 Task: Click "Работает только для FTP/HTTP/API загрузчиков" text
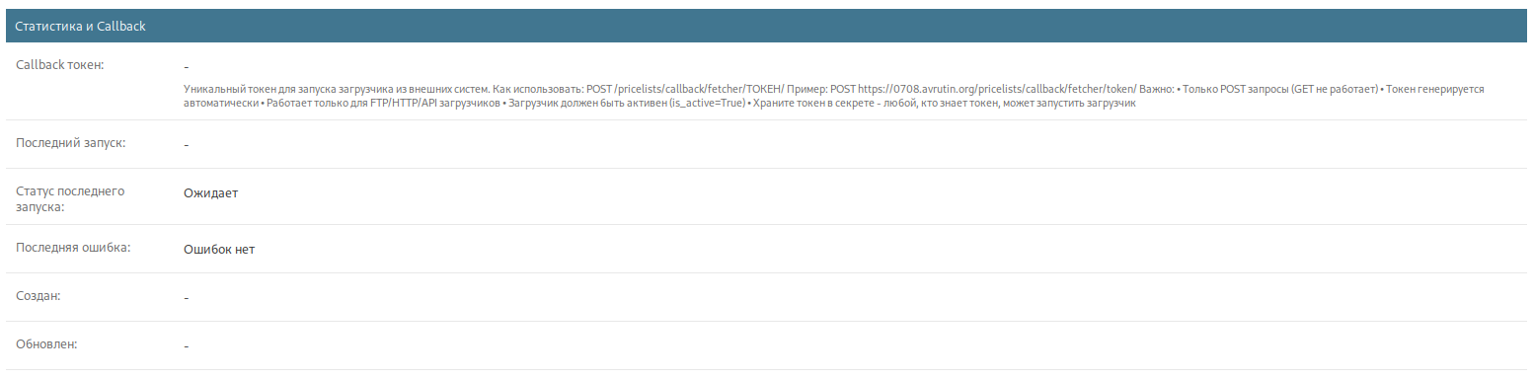(x=384, y=104)
